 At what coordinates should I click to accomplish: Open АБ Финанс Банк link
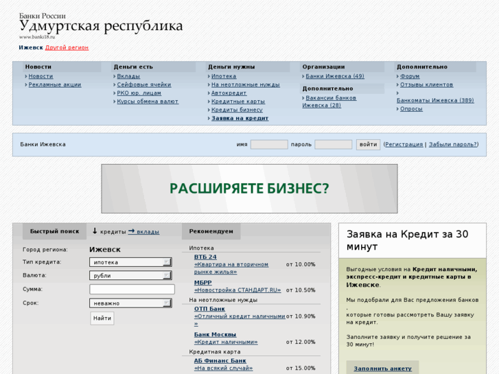click(x=220, y=361)
